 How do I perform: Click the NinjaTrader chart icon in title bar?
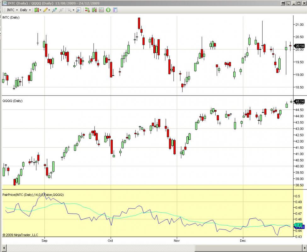[4, 3]
